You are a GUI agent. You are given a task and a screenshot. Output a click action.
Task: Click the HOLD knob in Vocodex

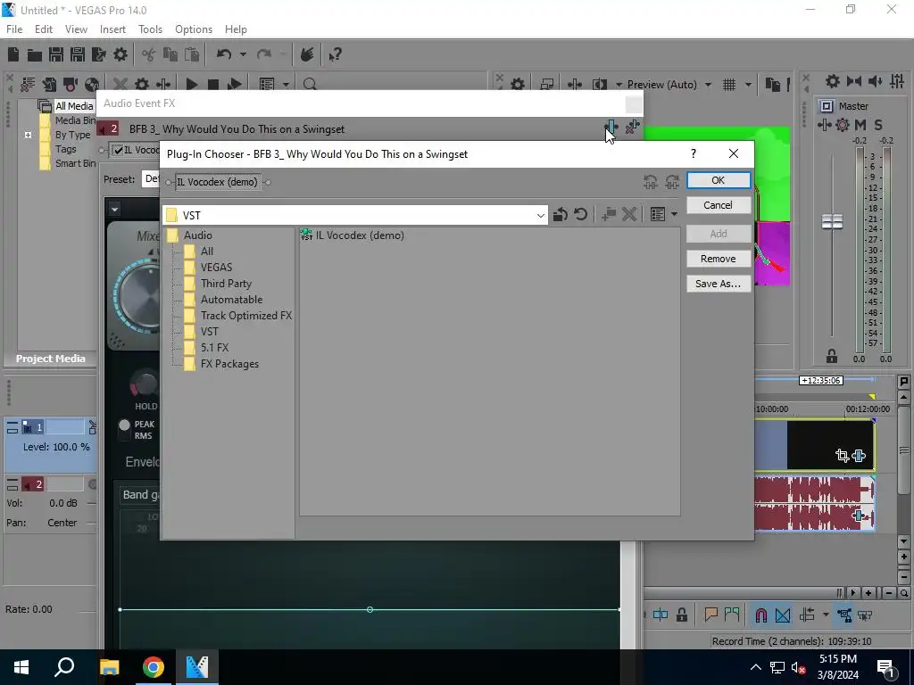[144, 384]
